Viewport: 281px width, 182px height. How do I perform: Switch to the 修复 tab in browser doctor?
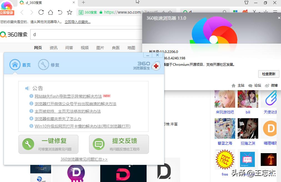tap(49, 65)
